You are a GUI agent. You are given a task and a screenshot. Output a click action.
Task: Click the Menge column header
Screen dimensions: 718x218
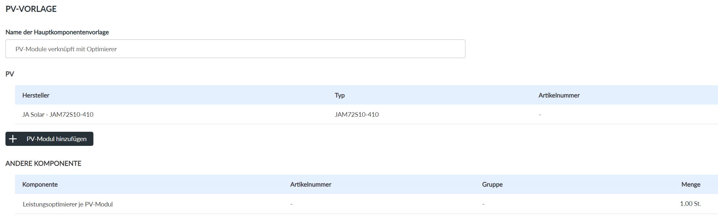coord(691,184)
